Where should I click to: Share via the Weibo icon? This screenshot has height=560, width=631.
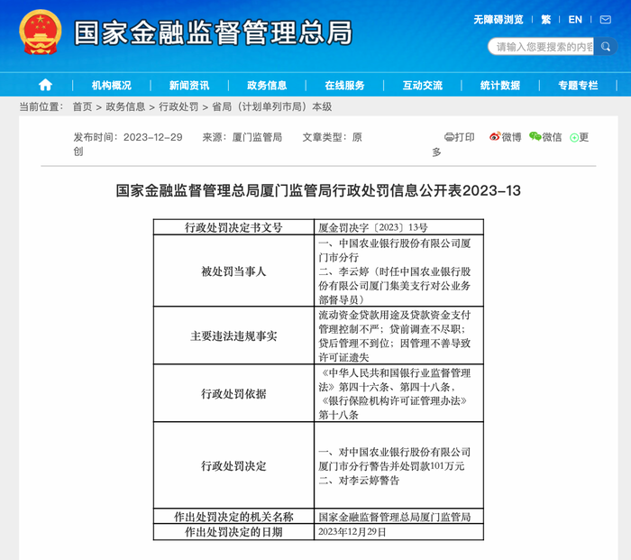click(495, 137)
